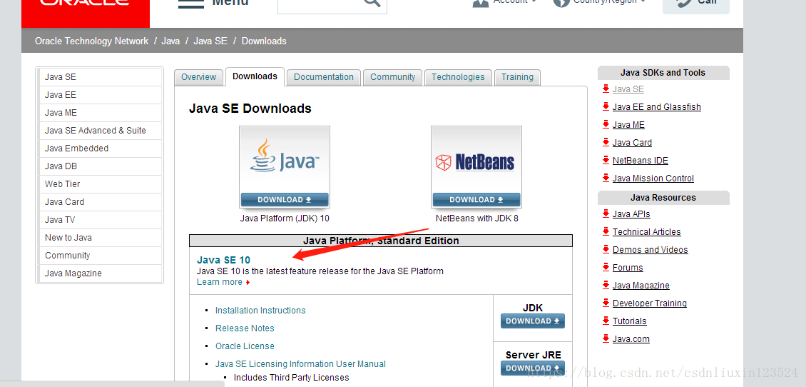Click the arrow icon beside Technical Articles
The height and width of the screenshot is (387, 806).
tap(606, 231)
